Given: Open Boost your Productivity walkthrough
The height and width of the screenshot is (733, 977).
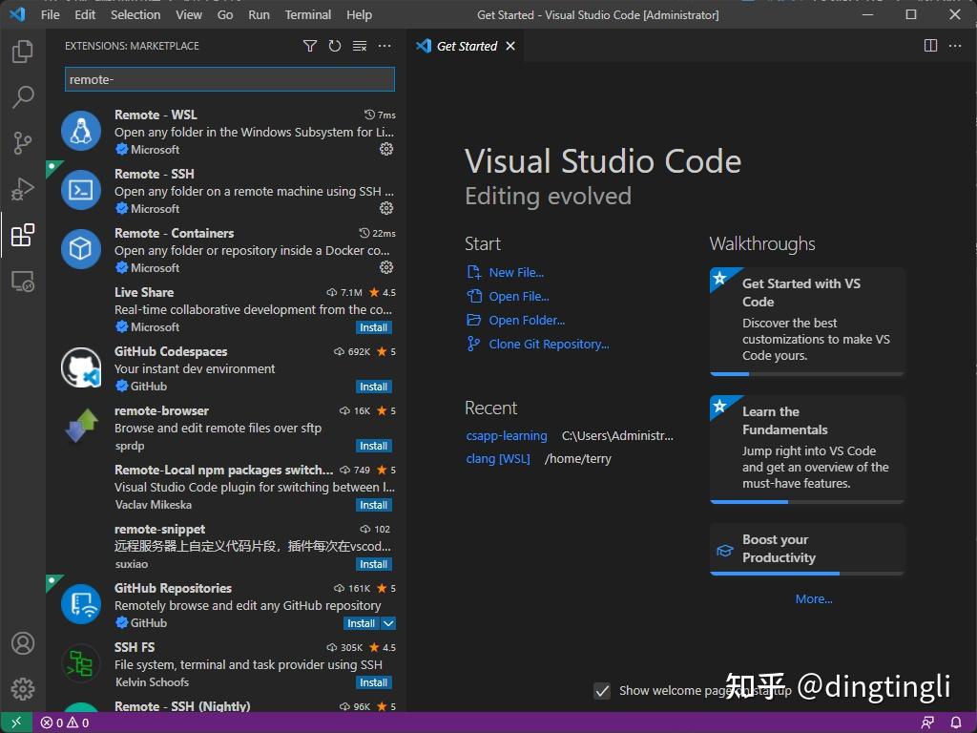Looking at the screenshot, I should [x=807, y=549].
